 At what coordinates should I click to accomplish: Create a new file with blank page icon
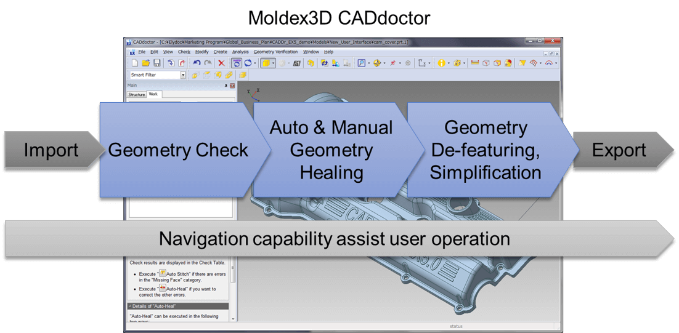[x=135, y=63]
